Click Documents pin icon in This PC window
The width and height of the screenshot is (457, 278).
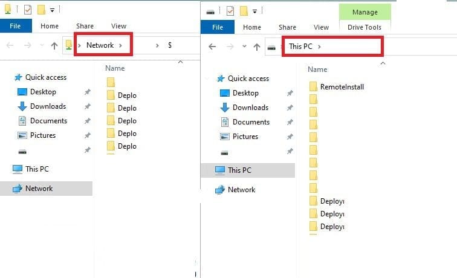pyautogui.click(x=290, y=123)
